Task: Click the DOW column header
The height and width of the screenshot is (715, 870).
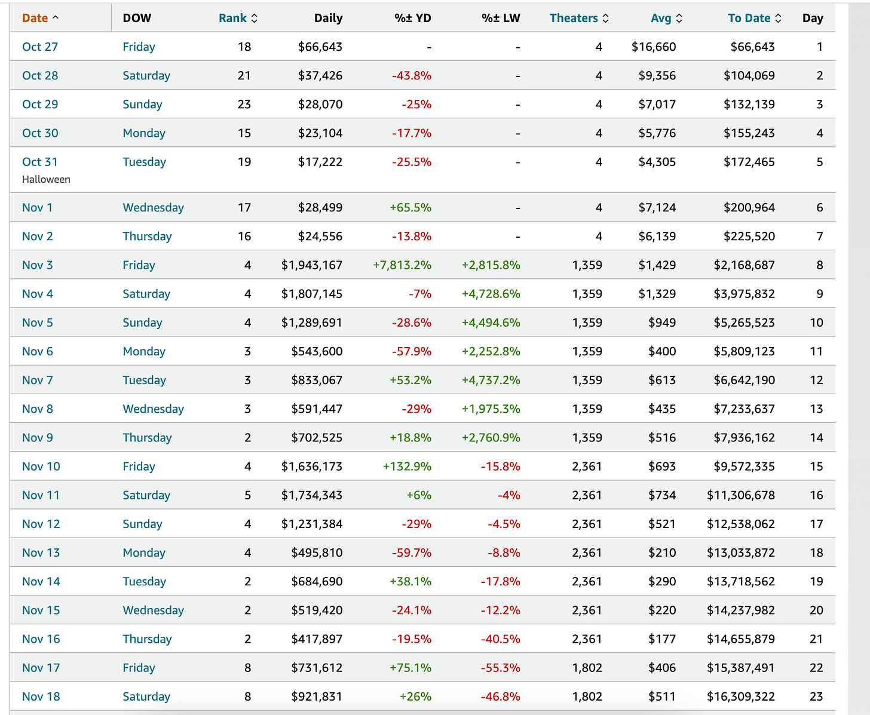Action: coord(137,18)
